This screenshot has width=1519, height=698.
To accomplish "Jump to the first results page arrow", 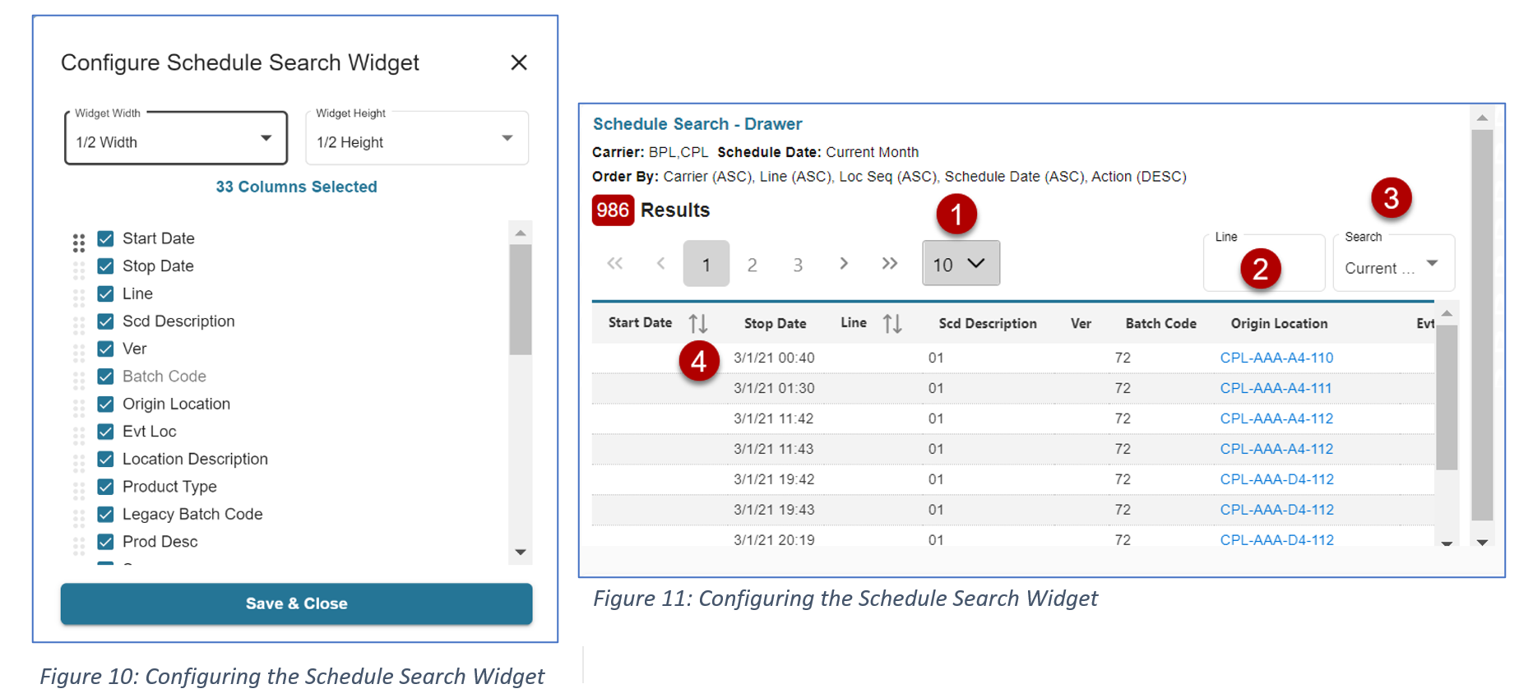I will point(614,264).
